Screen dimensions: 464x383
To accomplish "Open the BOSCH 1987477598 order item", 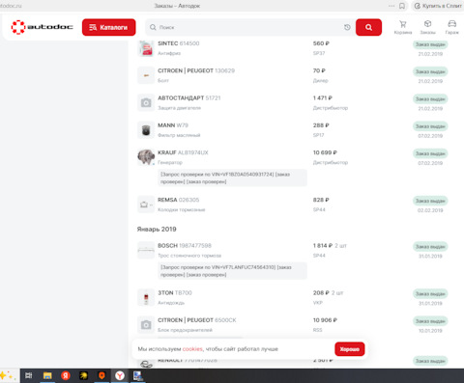I will [x=185, y=245].
